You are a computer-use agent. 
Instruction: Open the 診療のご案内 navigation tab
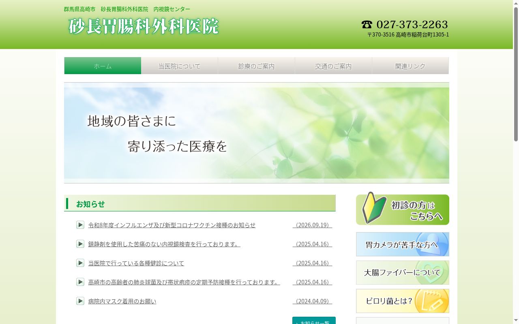coord(257,66)
